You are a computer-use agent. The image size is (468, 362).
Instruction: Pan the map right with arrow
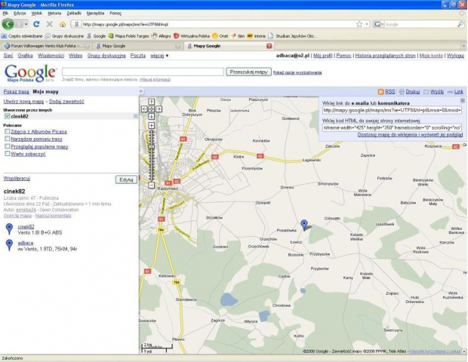click(159, 109)
